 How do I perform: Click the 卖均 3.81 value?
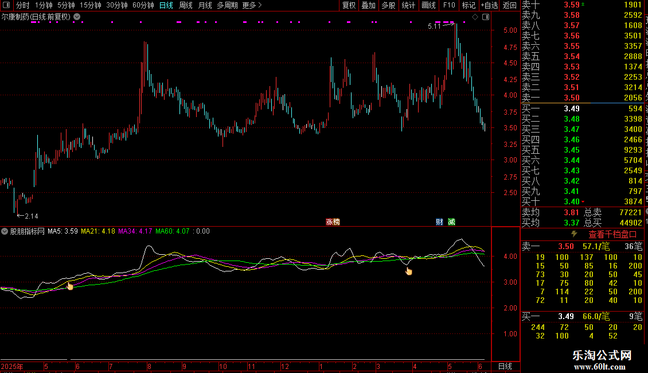572,212
